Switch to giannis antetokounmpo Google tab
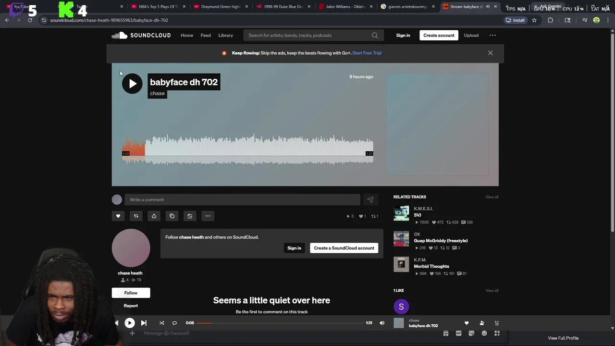 point(408,7)
